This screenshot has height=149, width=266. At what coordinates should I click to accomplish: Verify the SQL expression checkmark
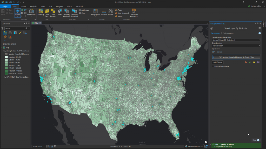250,62
